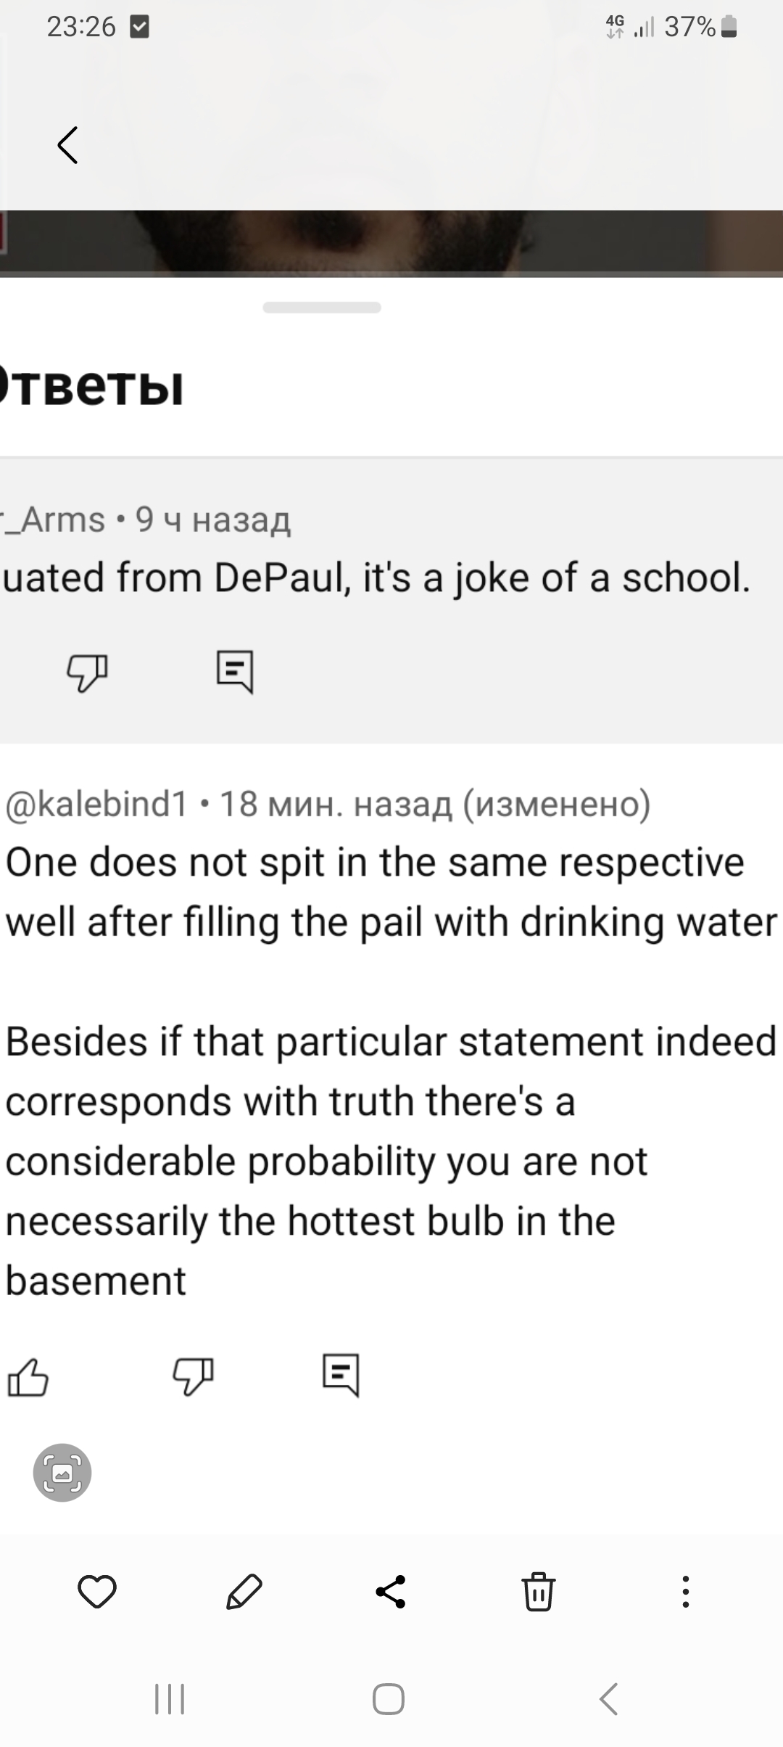This screenshot has width=783, height=1747.
Task: Favorite this screenshot with heart icon
Action: 96,1592
